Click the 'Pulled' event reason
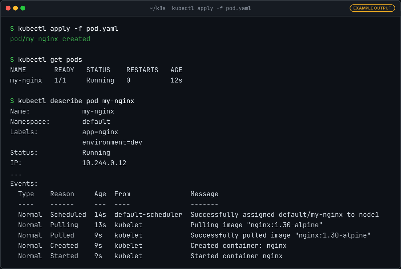This screenshot has width=401, height=269. point(62,235)
